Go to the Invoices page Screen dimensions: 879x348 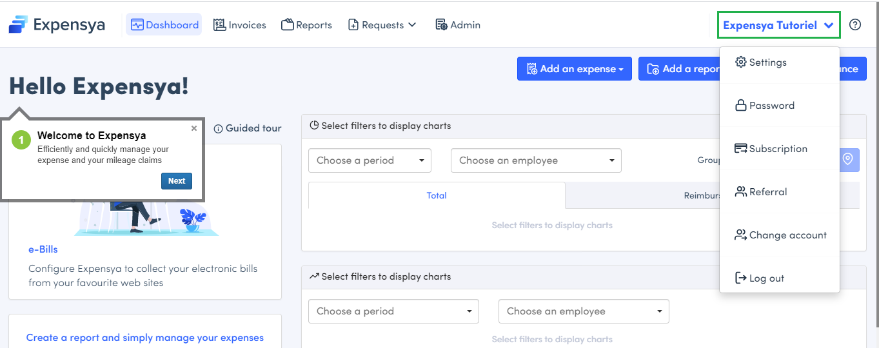pos(240,25)
